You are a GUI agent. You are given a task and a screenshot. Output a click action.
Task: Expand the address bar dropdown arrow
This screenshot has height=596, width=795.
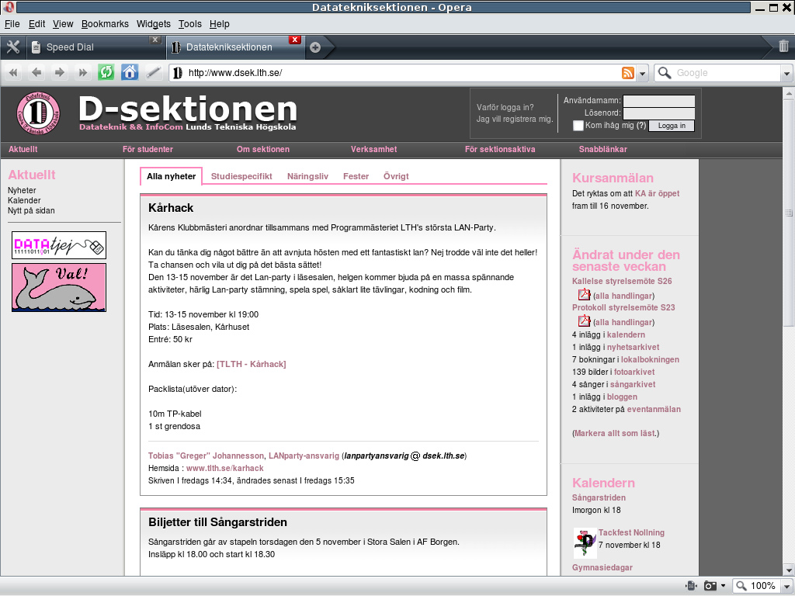click(x=642, y=74)
